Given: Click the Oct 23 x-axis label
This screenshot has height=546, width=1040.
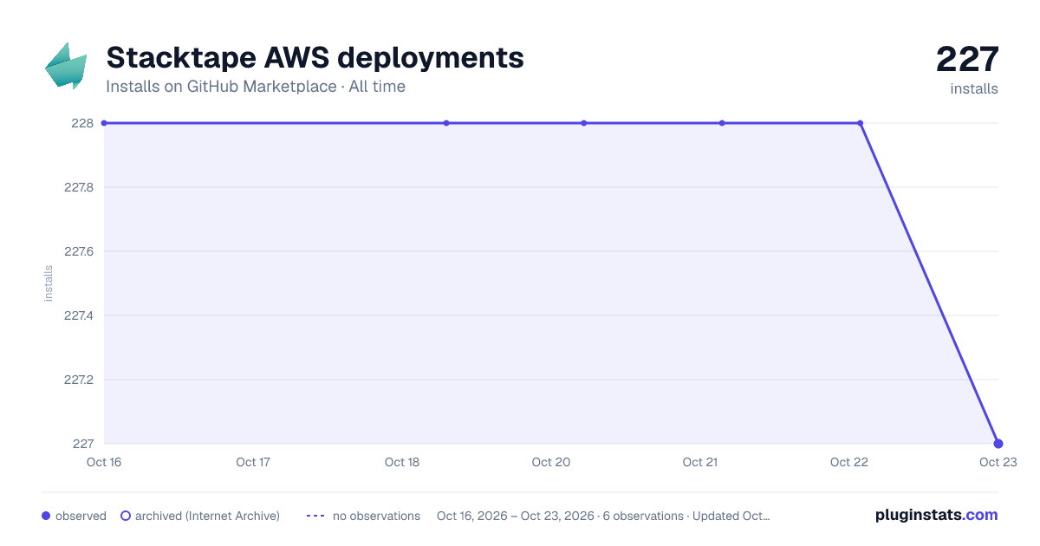Looking at the screenshot, I should (998, 462).
